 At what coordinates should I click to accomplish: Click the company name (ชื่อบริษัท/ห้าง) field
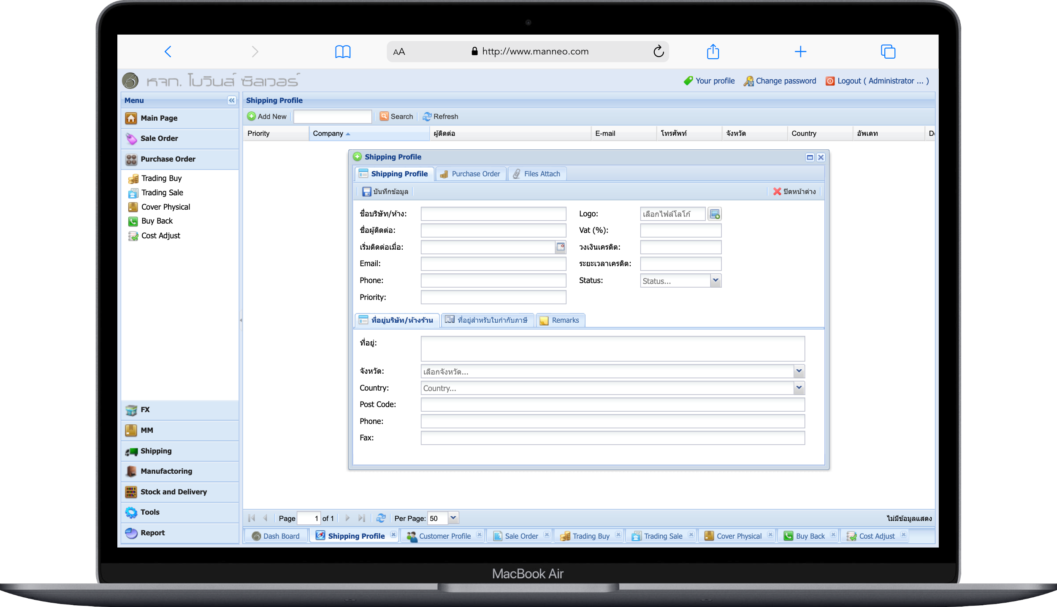(x=493, y=214)
